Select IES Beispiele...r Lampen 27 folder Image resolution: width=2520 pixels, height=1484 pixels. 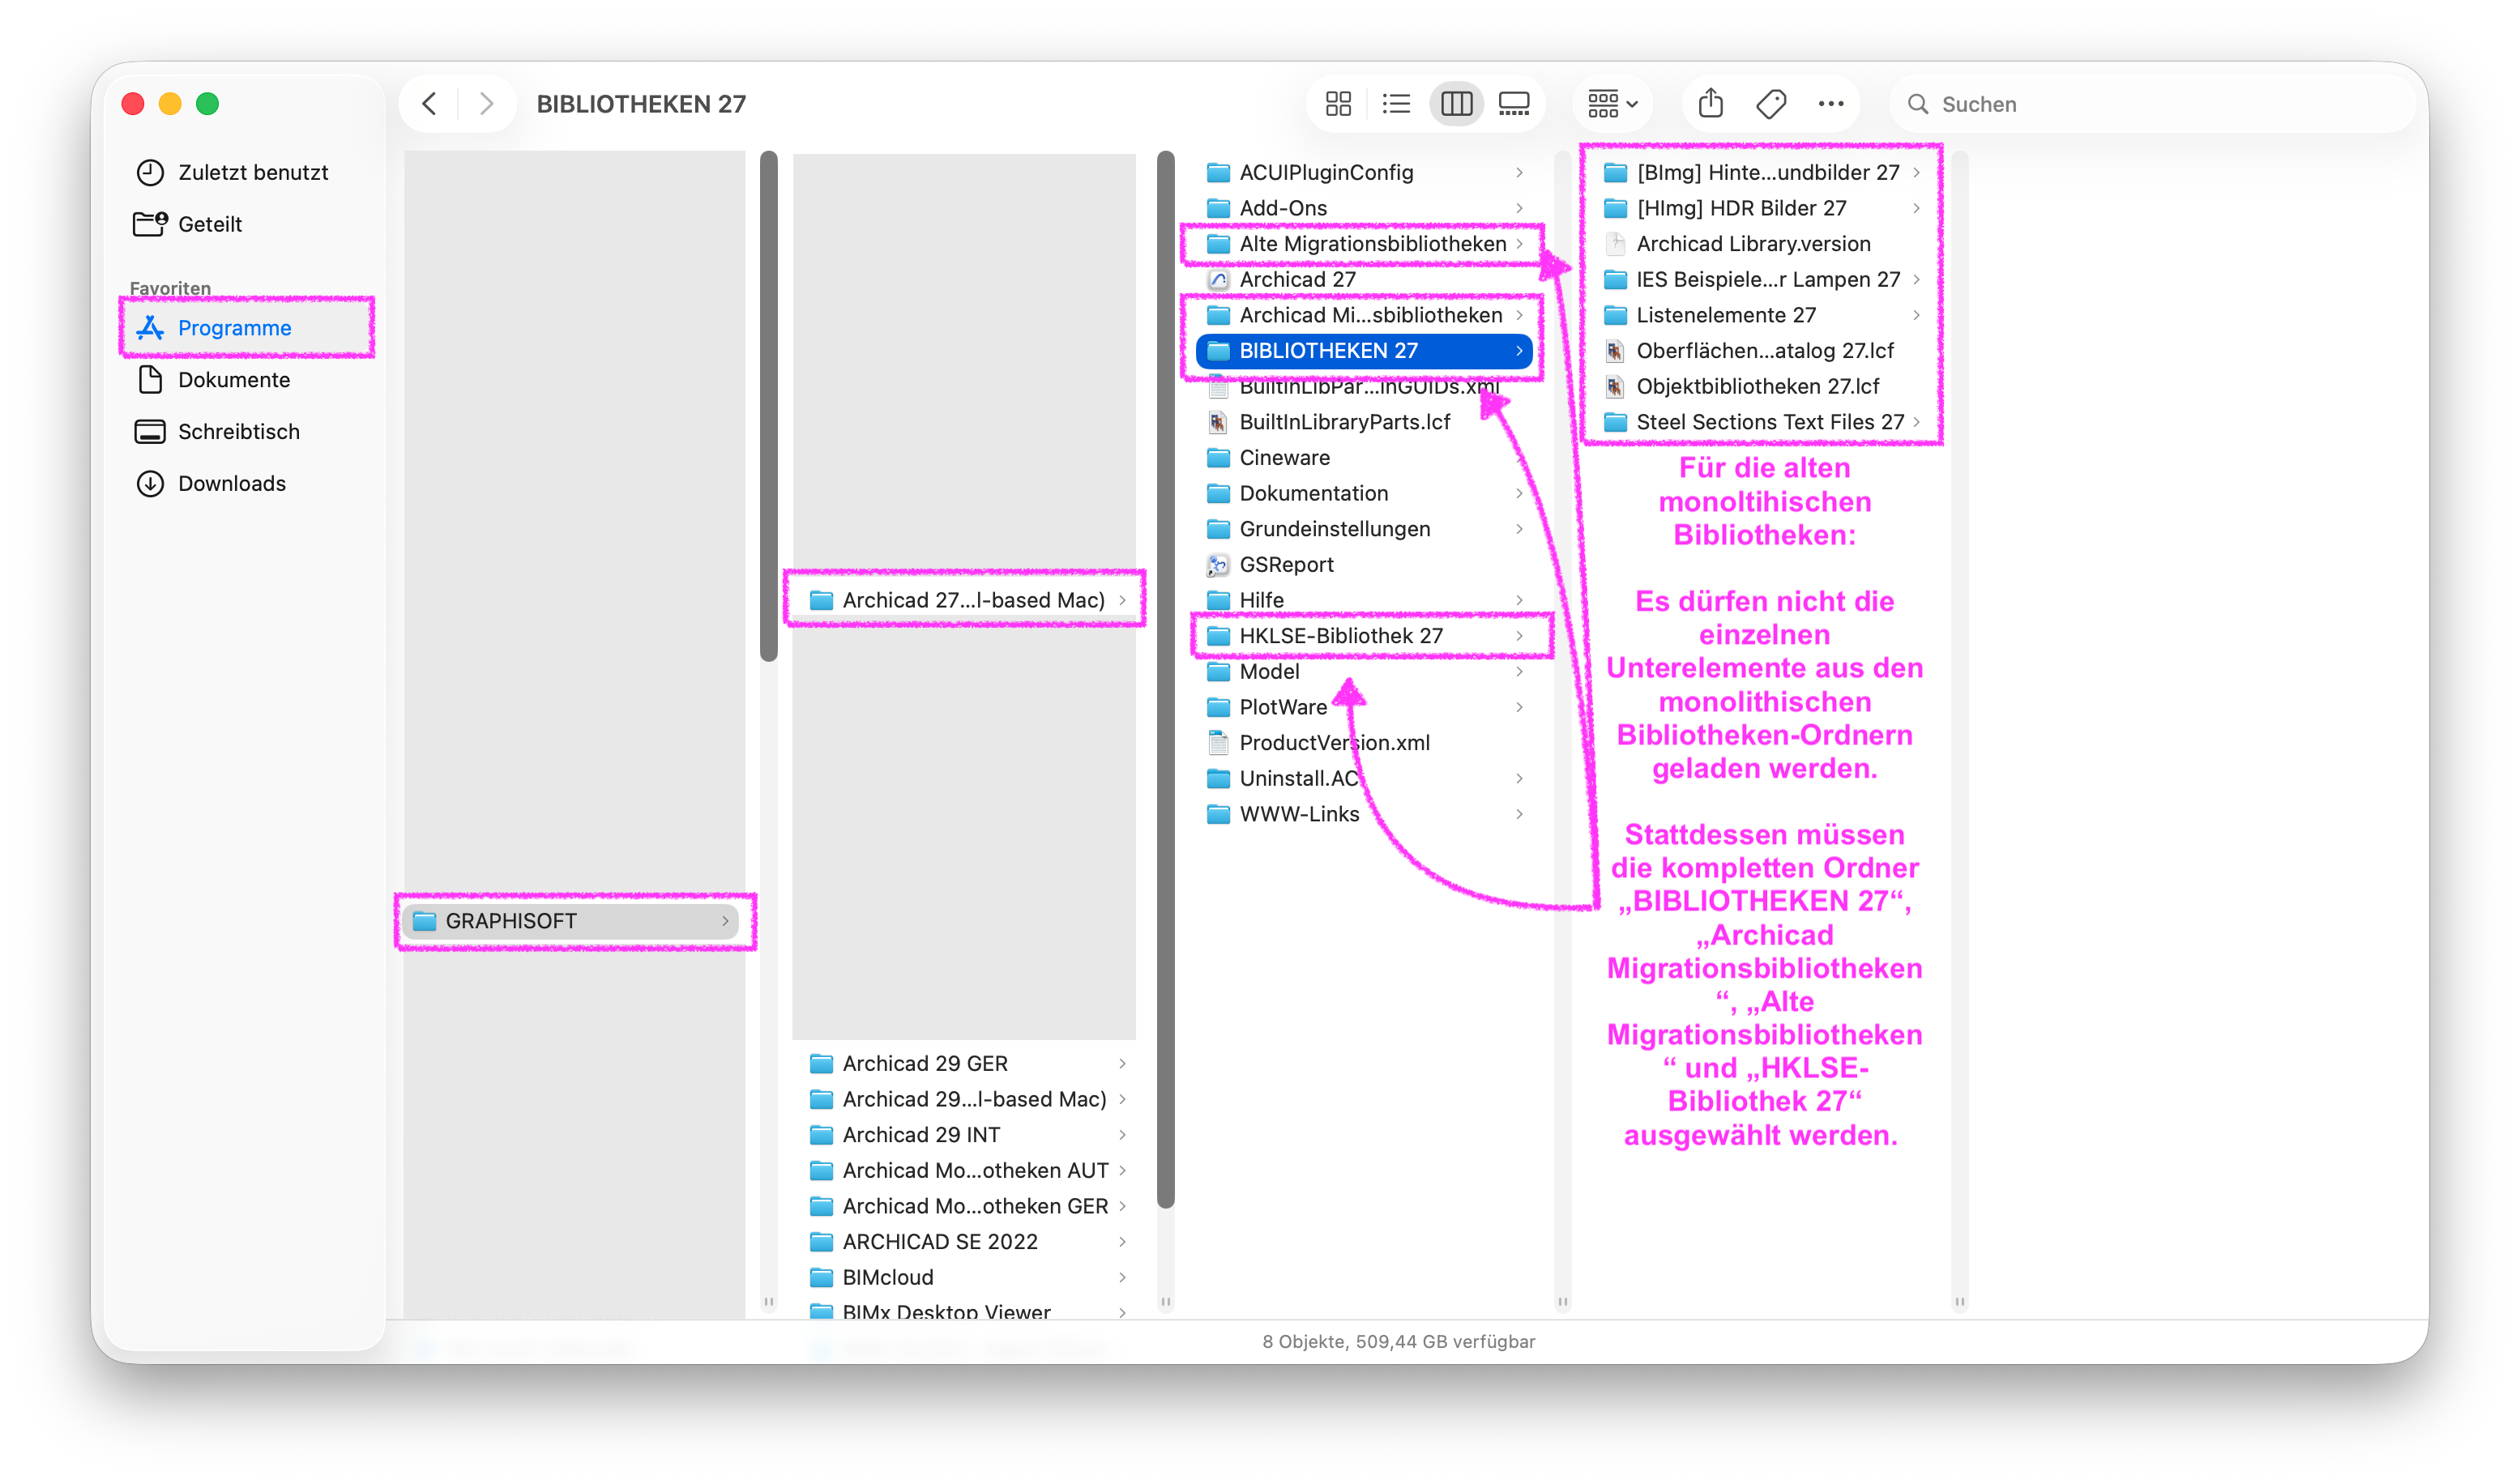(x=1762, y=280)
